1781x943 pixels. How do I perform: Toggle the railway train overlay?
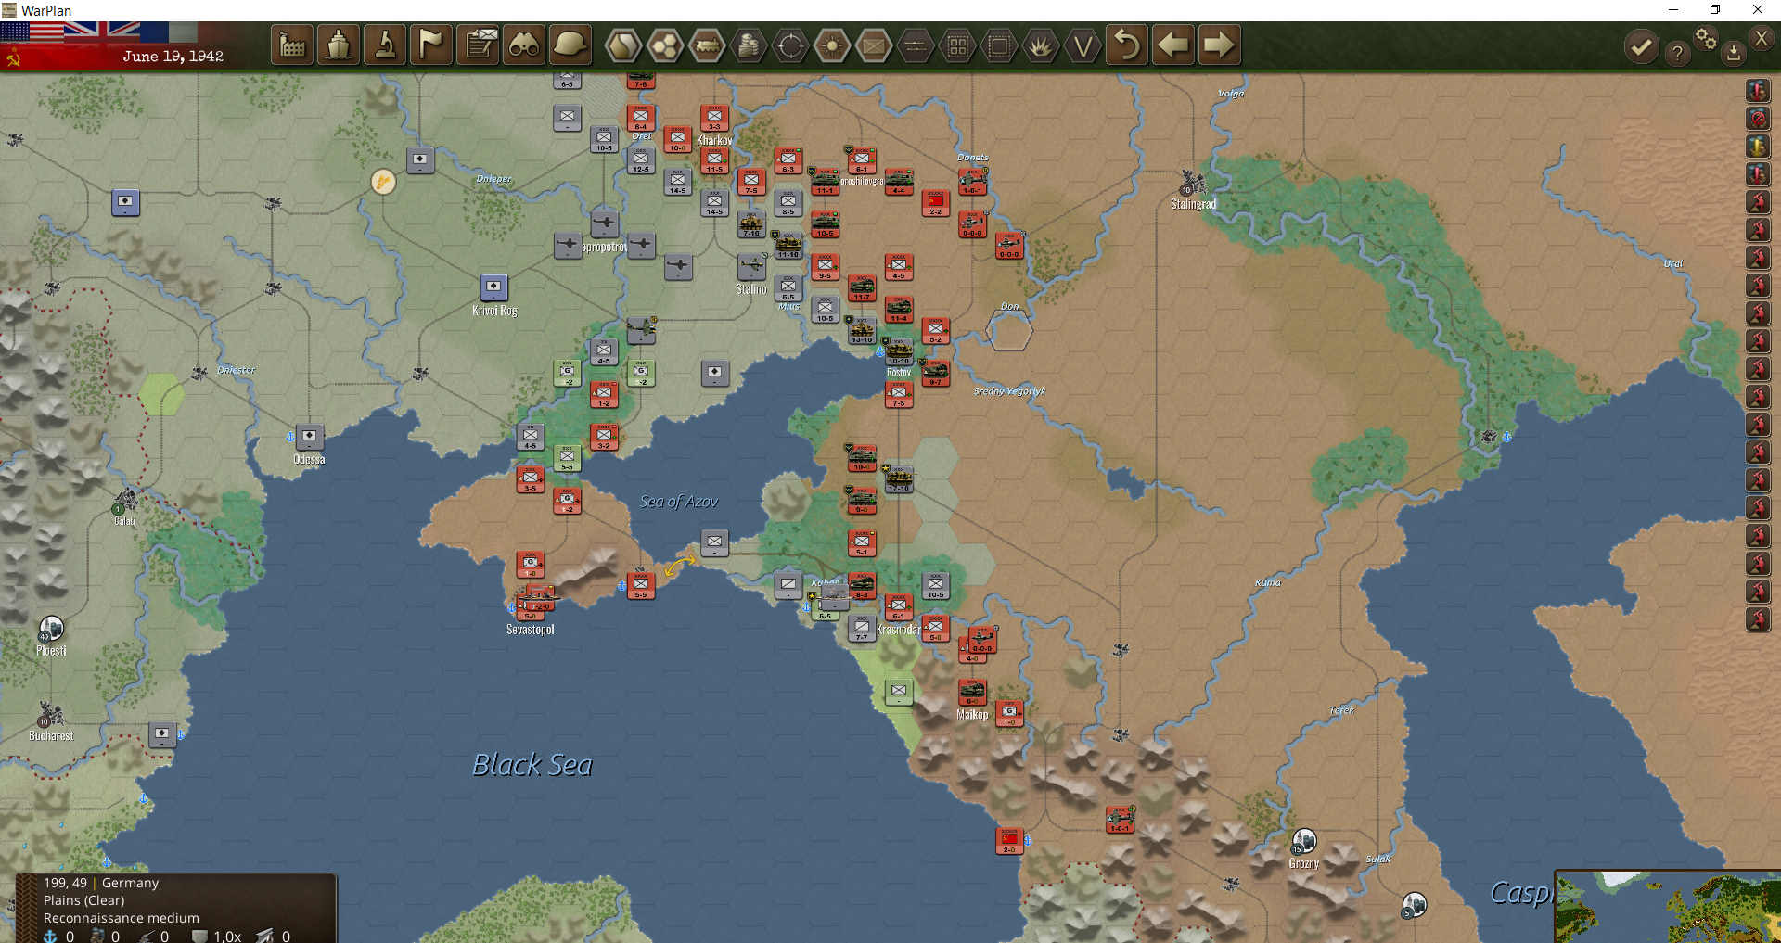[707, 45]
